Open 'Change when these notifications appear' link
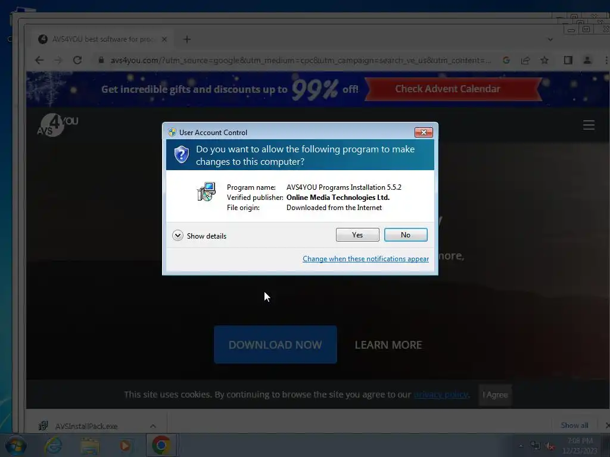 tap(366, 259)
